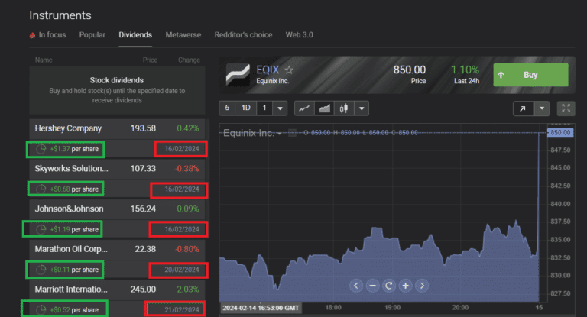Switch to the Popular tab
The width and height of the screenshot is (587, 317).
(92, 35)
